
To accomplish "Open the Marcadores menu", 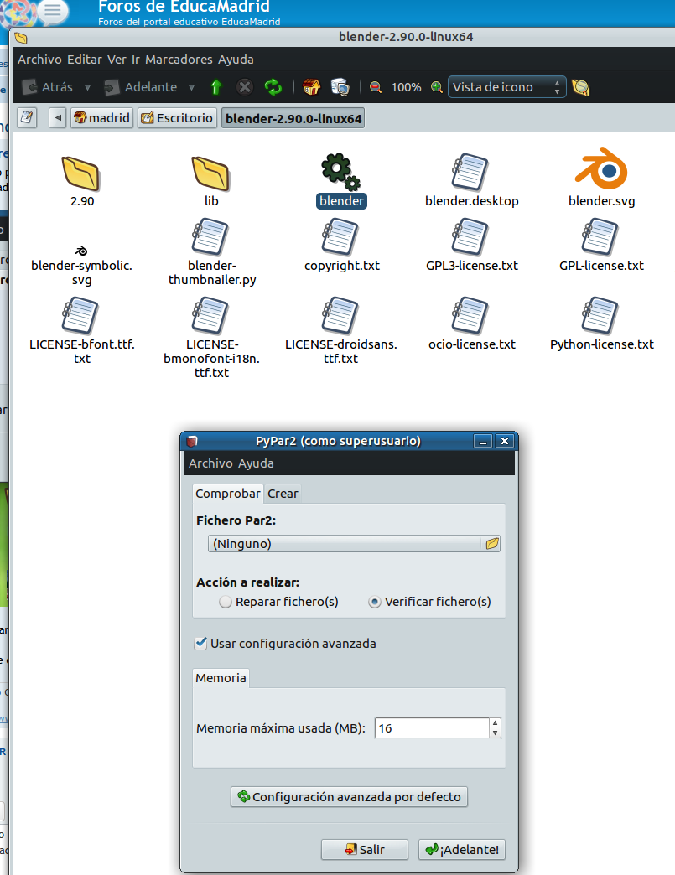I will [x=179, y=60].
